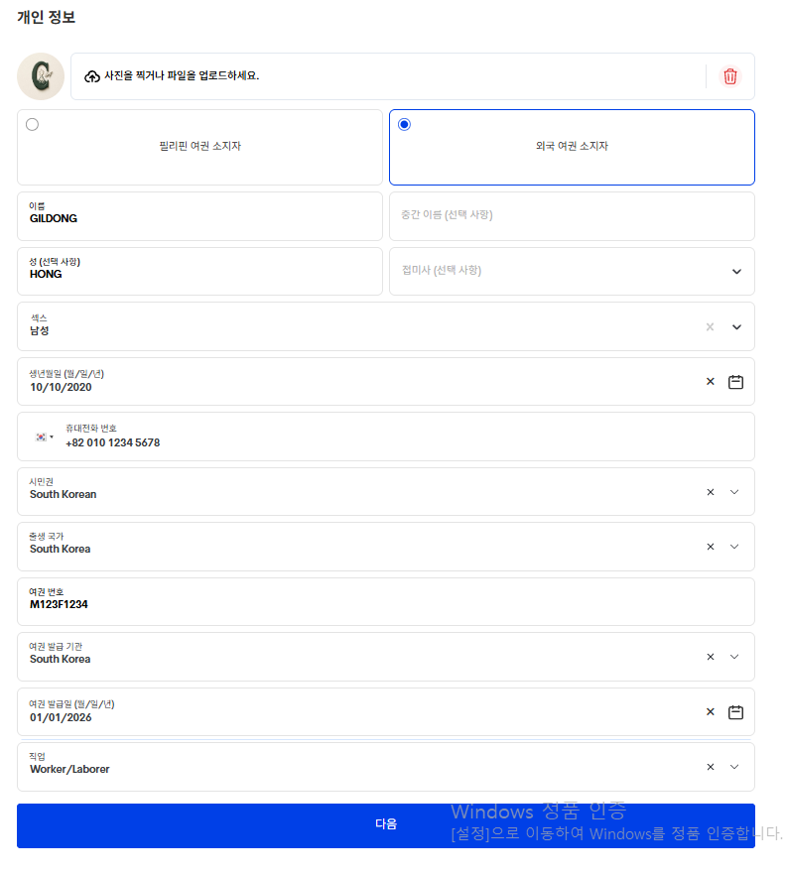Expand the 시민권 citizenship dropdown
This screenshot has width=785, height=875.
(x=734, y=492)
